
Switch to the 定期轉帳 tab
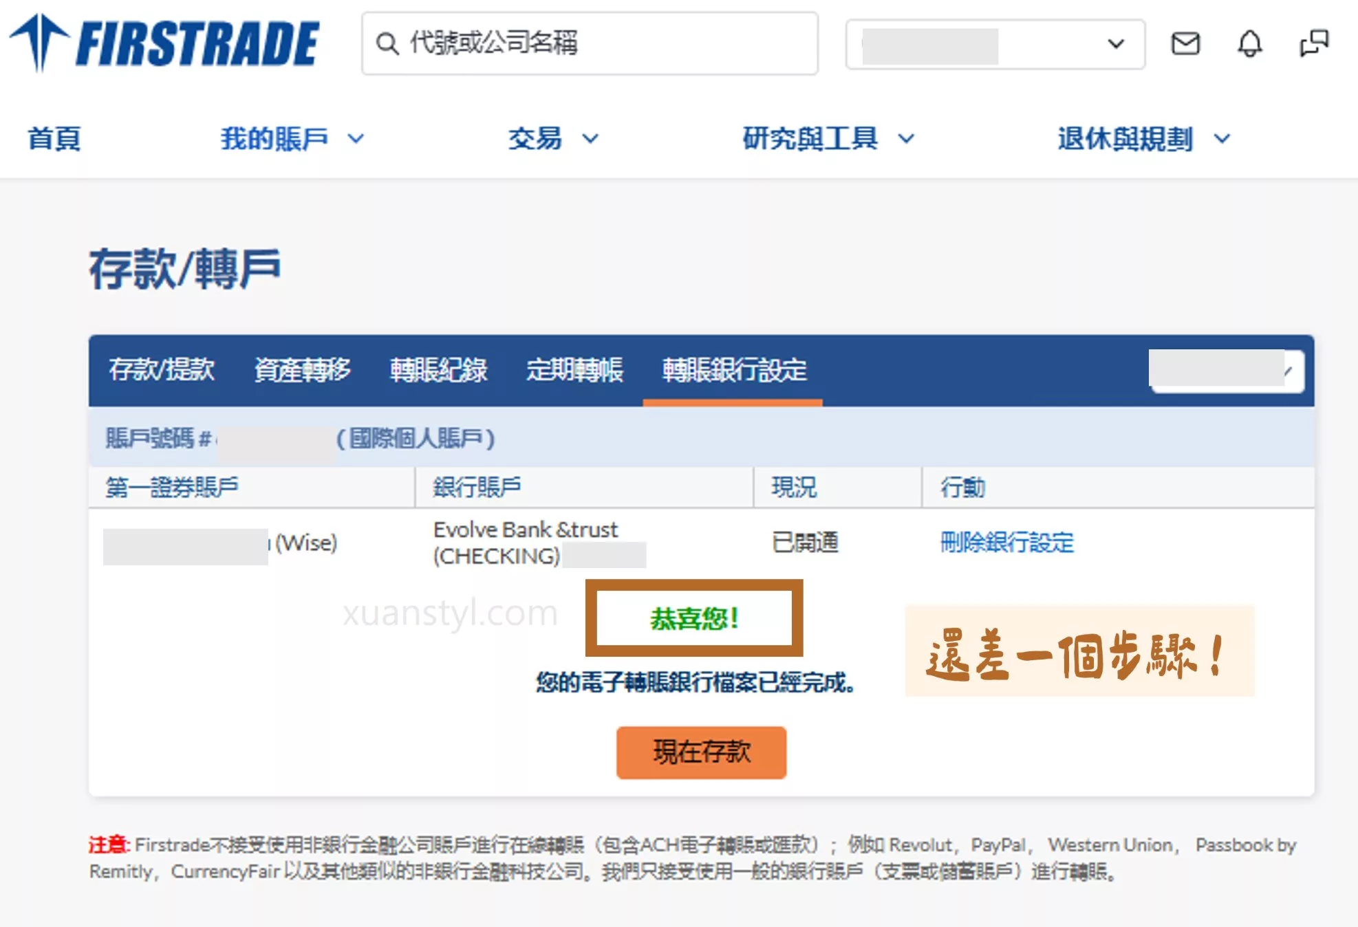click(x=574, y=370)
